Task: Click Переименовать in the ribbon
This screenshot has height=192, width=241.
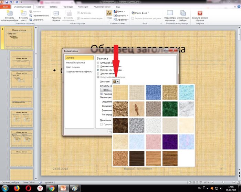Action: pyautogui.click(x=39, y=16)
